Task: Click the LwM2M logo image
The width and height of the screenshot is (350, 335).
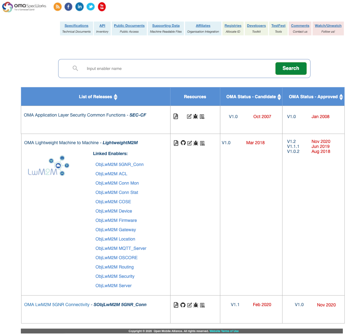Action: coord(49,166)
